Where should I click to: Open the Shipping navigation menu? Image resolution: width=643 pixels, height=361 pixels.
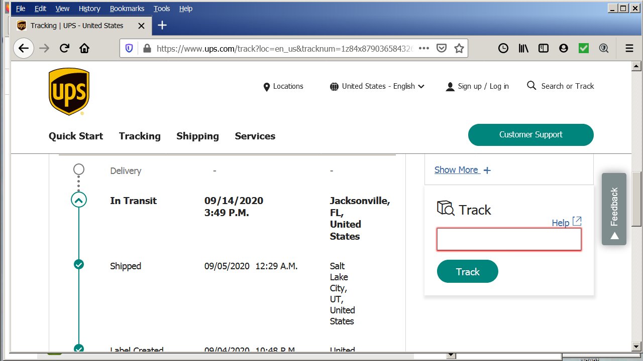tap(197, 136)
